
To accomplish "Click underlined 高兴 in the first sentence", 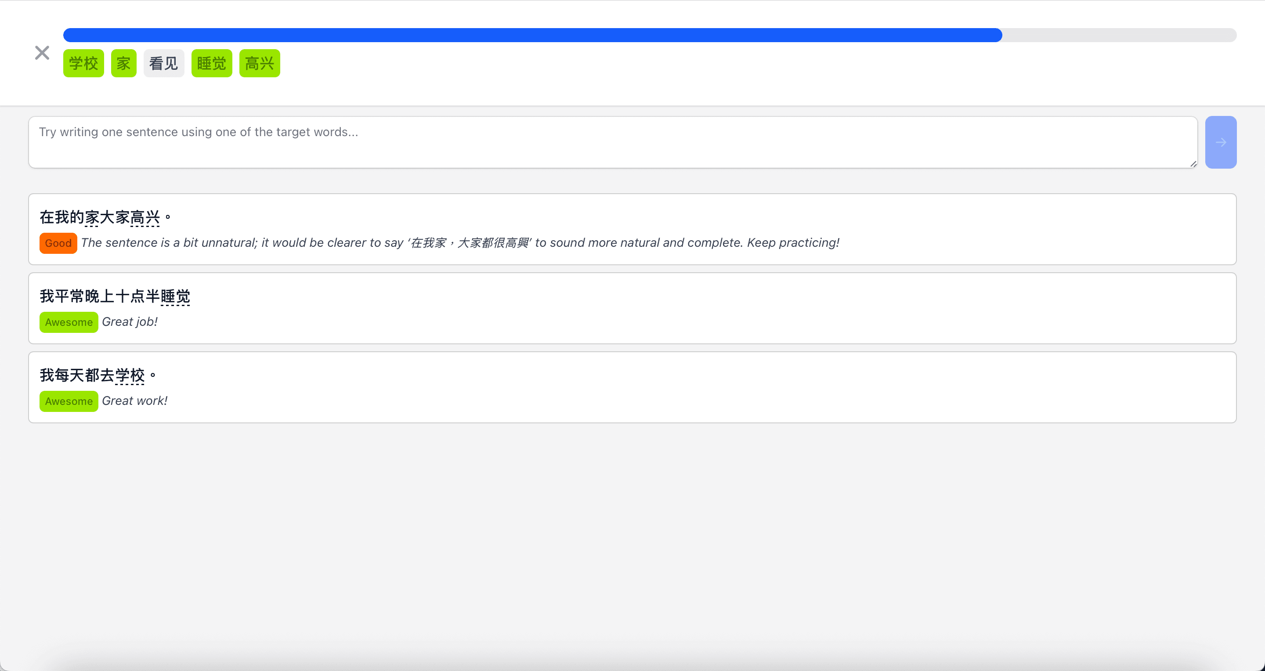I will (145, 217).
